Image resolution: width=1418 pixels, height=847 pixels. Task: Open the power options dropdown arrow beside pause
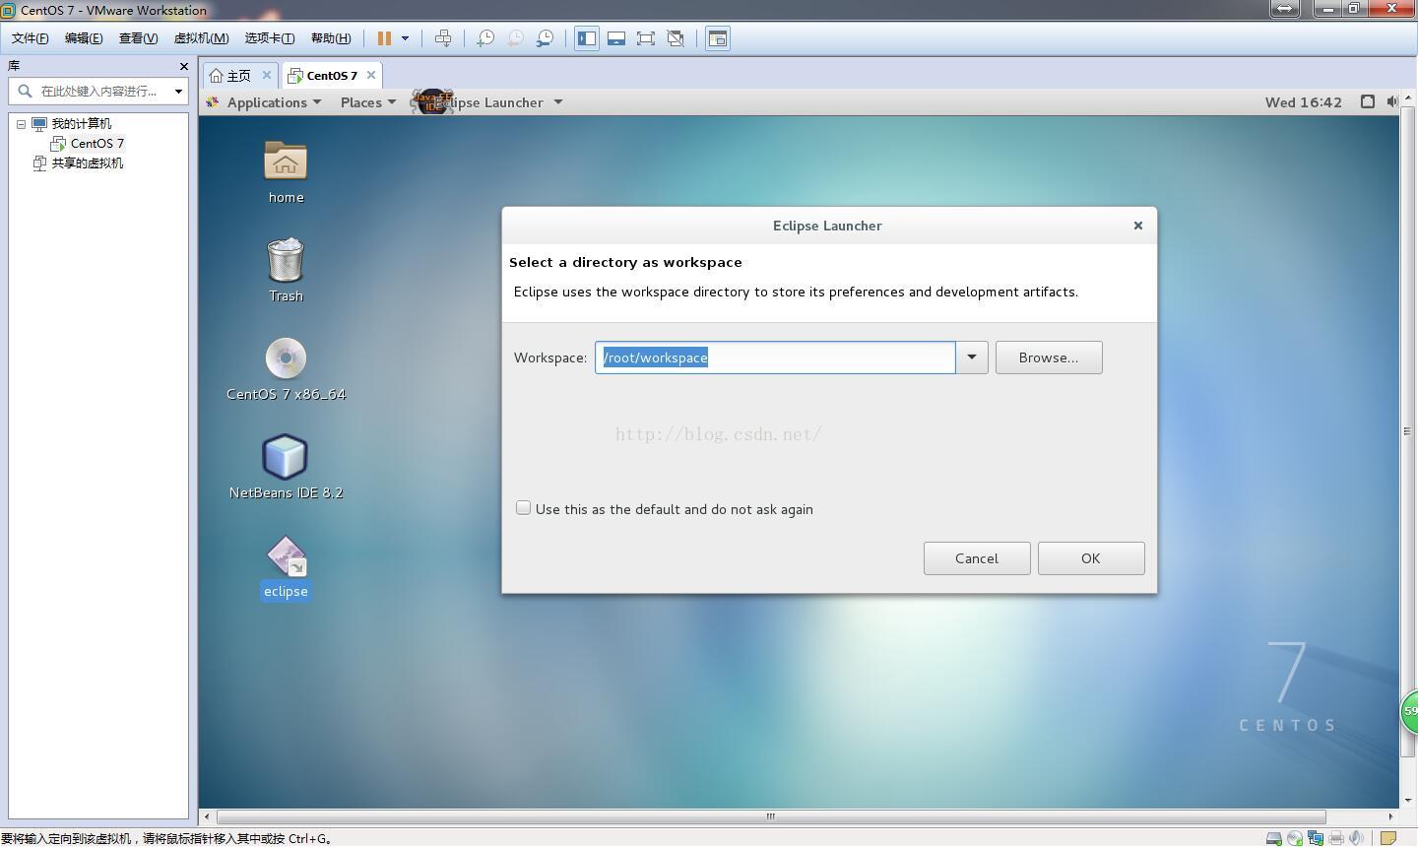(405, 38)
